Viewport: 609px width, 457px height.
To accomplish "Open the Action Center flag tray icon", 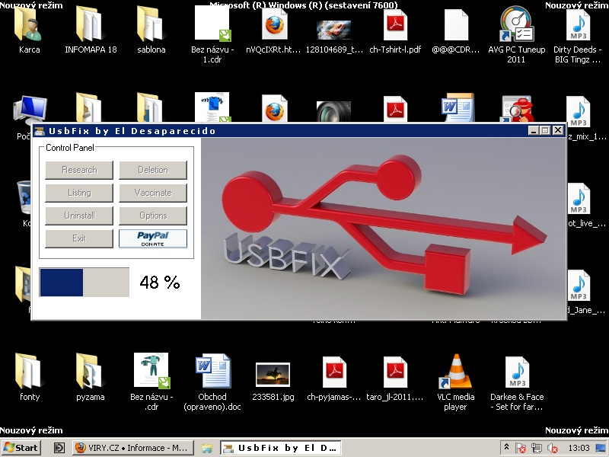I will tap(521, 448).
